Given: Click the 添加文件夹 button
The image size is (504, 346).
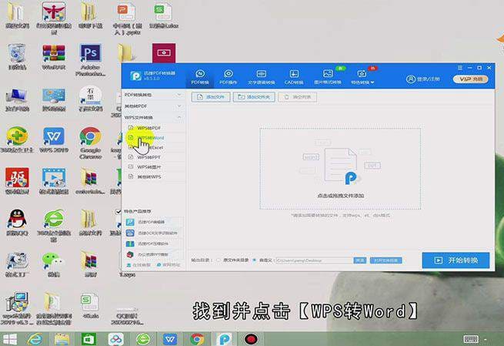Looking at the screenshot, I should (x=254, y=97).
